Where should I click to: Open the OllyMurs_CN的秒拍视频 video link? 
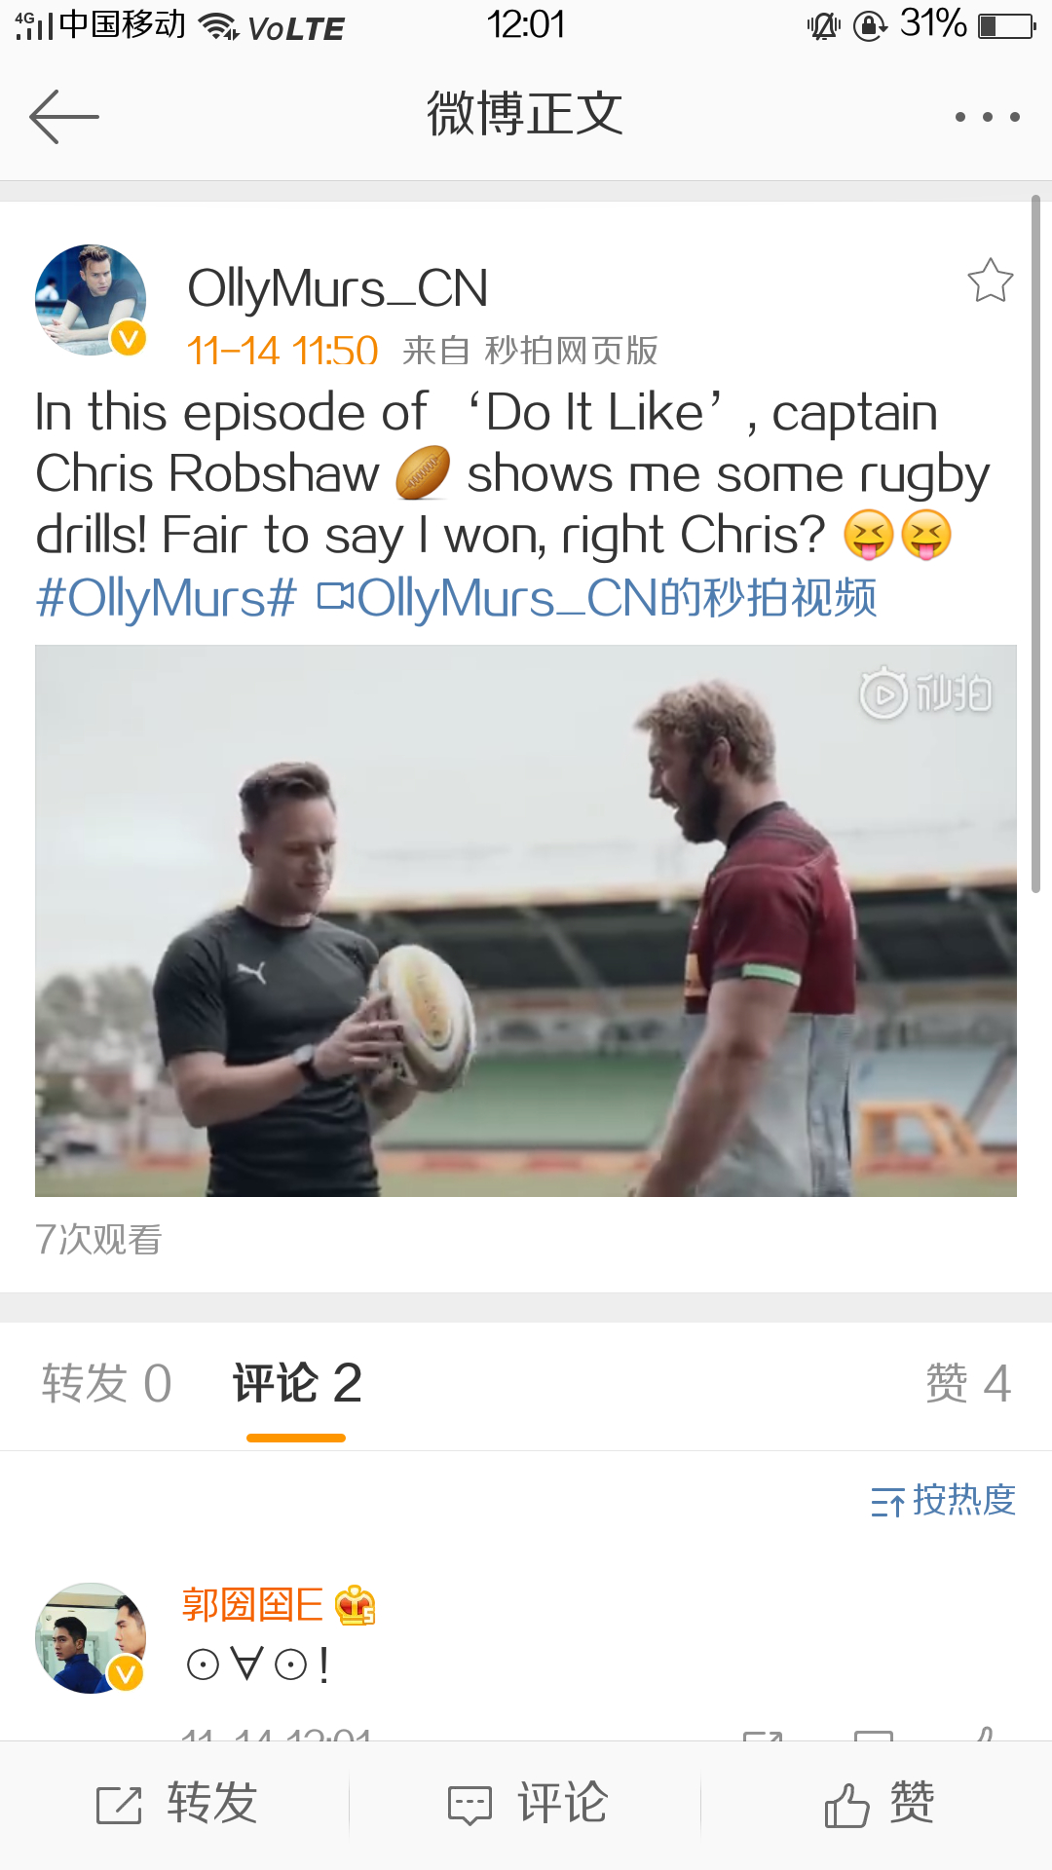tap(597, 597)
